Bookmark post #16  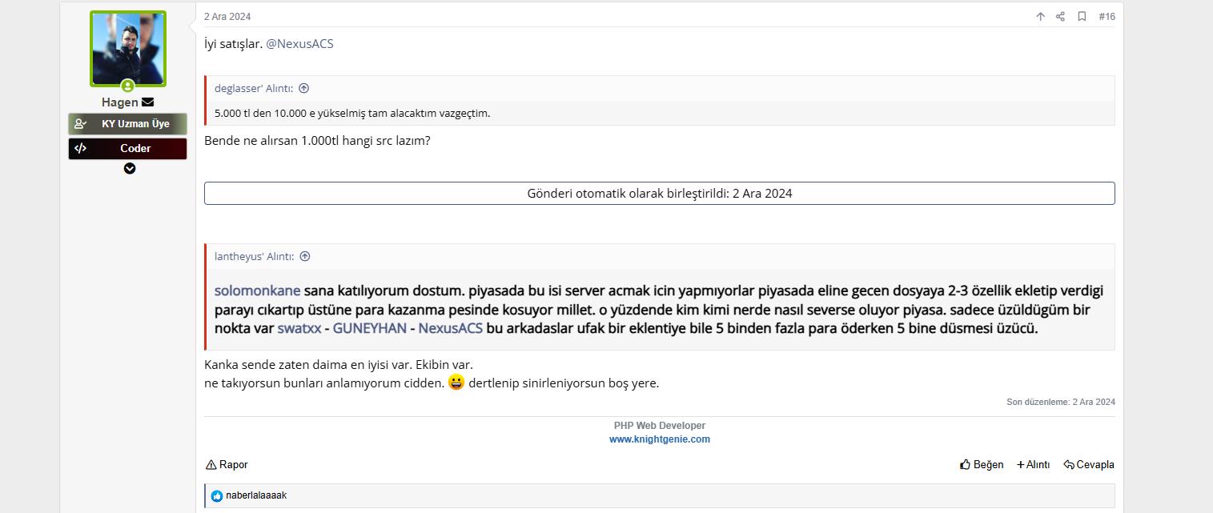tap(1082, 17)
